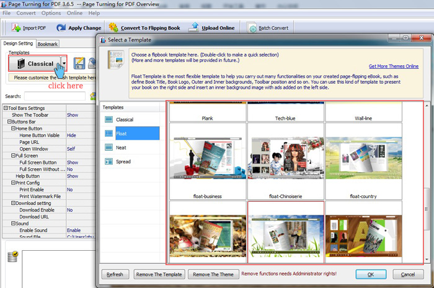Open the Online menu
This screenshot has height=288, width=434.
[74, 13]
